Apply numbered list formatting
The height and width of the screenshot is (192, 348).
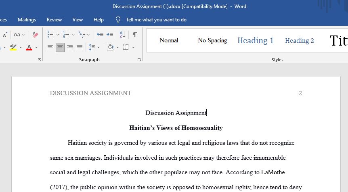66,35
